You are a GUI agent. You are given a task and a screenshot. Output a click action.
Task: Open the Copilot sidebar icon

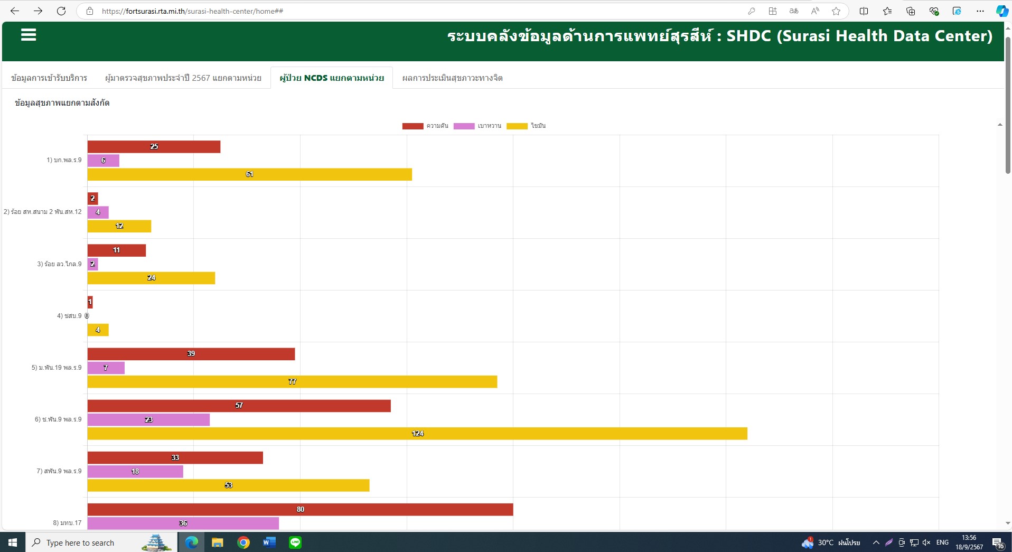1001,11
